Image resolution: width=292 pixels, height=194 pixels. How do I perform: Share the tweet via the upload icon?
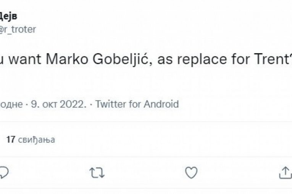pos(285,173)
